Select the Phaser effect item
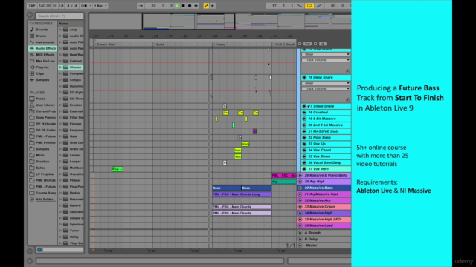Viewport: 476px width, 267px height. pos(75,180)
